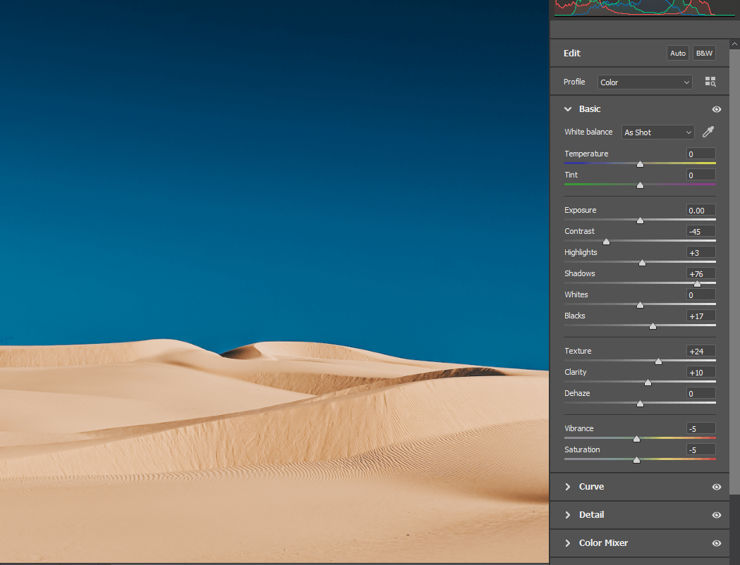Open the White balance dropdown

[657, 132]
